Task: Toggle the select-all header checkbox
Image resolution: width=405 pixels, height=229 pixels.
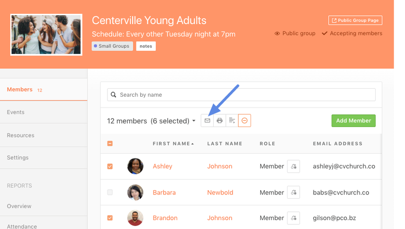Action: pyautogui.click(x=110, y=144)
